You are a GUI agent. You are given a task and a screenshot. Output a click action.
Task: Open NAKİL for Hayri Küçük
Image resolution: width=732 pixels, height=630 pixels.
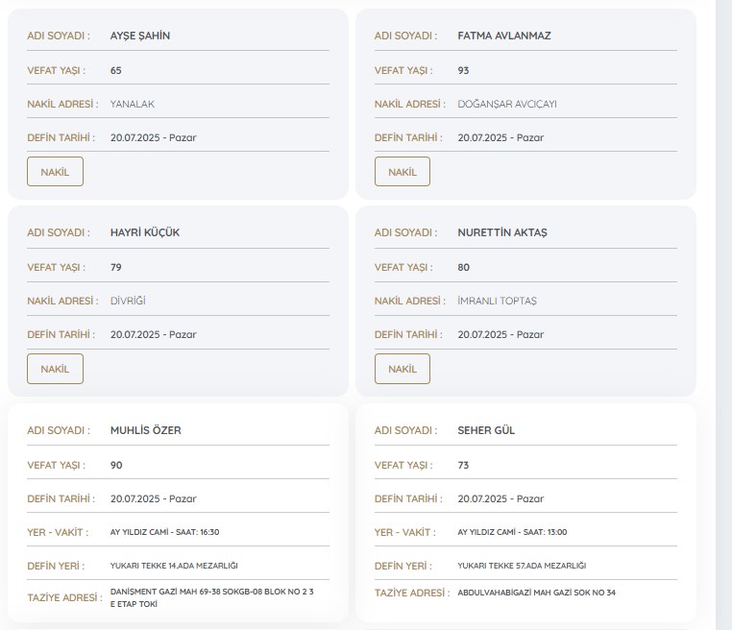point(55,369)
